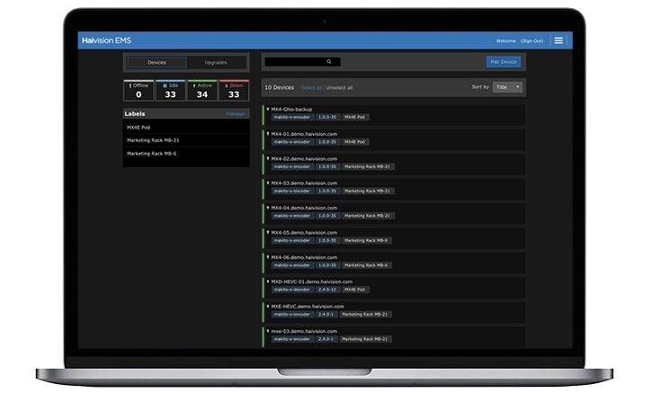Select device MX4-Ghis-backup
Image resolution: width=670 pixels, height=393 pixels.
tap(394, 115)
